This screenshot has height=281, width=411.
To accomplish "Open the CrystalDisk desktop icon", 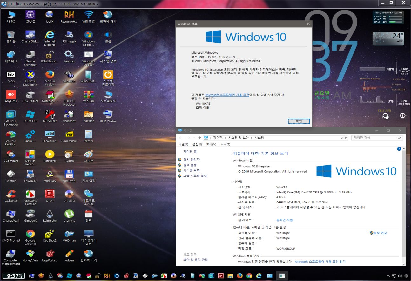I will (30, 37).
